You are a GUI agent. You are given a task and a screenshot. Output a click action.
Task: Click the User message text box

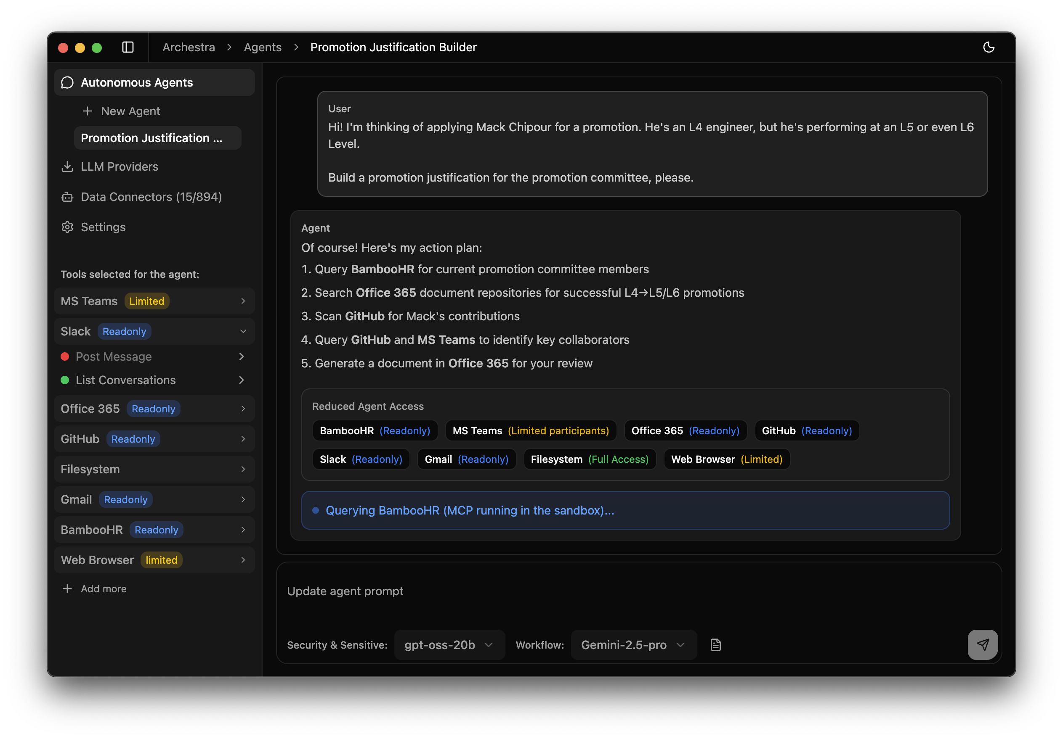tap(652, 144)
